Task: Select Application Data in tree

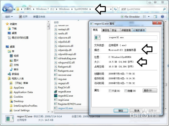Action: (21, 92)
